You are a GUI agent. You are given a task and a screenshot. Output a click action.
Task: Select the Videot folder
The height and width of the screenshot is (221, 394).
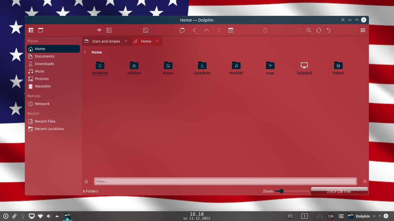point(338,68)
